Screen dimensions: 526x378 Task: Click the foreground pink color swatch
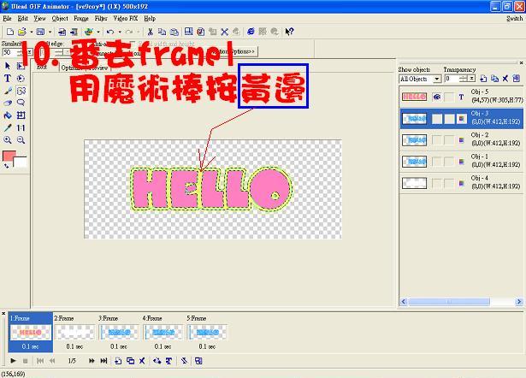click(9, 157)
